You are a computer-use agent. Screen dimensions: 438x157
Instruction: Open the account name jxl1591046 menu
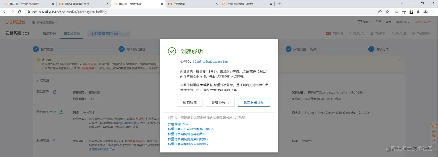pos(424,22)
